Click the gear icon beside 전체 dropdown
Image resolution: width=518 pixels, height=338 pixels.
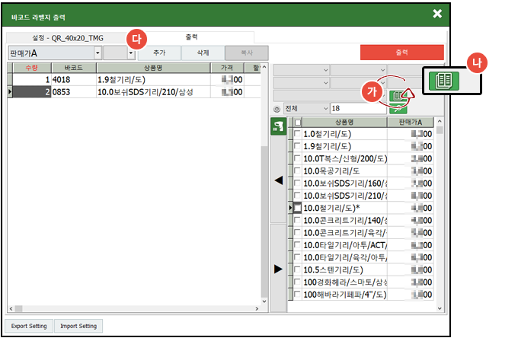point(277,109)
